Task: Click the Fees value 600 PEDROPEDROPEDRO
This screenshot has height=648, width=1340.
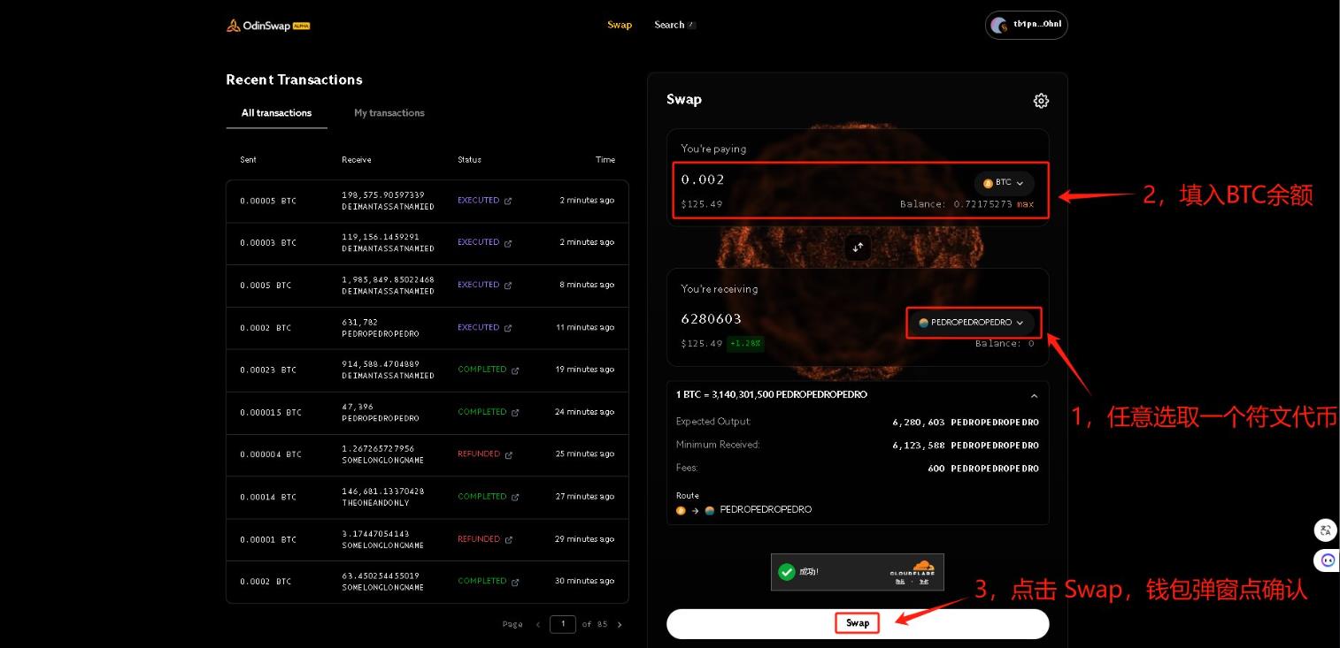Action: point(983,469)
